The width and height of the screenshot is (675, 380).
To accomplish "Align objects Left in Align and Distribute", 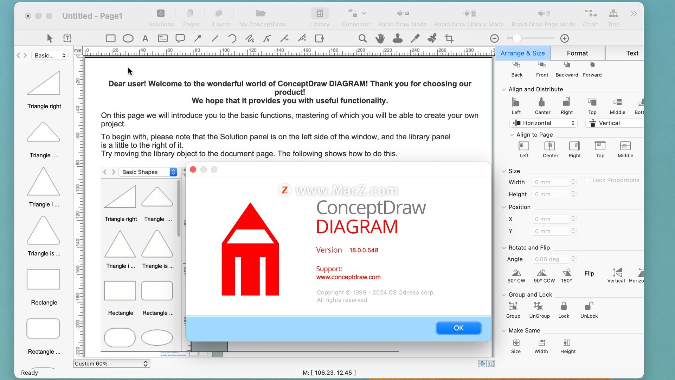I will click(516, 106).
